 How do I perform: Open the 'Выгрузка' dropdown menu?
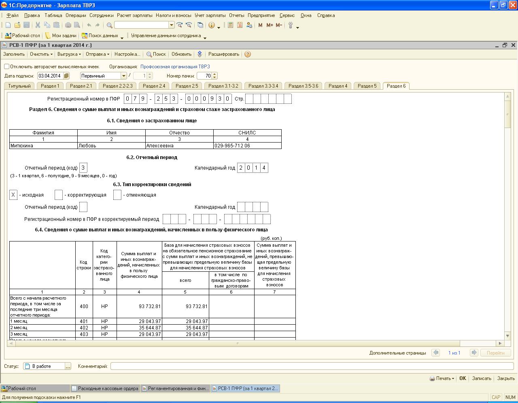click(x=69, y=54)
